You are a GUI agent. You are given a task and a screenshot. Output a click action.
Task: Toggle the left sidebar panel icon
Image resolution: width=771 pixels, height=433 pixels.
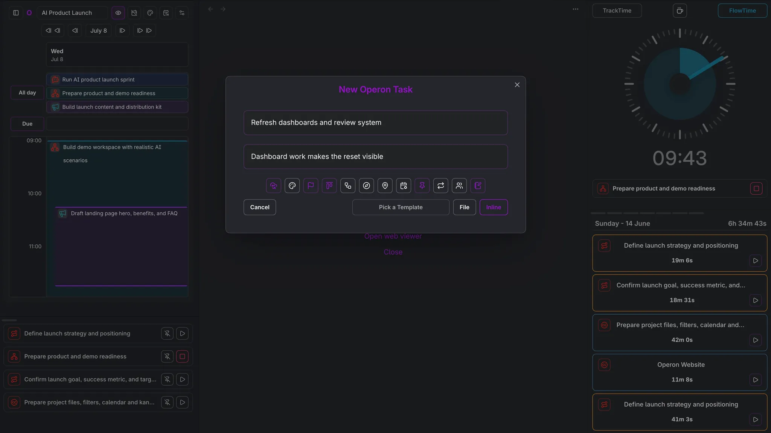pos(16,13)
